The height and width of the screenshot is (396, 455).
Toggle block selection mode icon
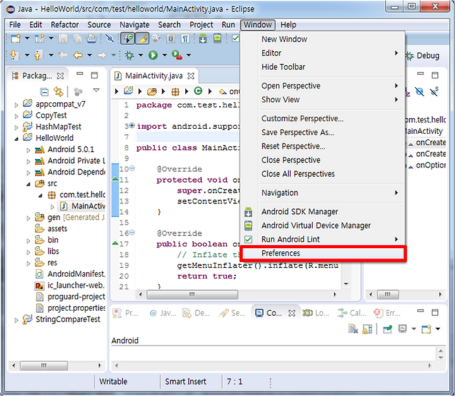pyautogui.click(x=171, y=39)
